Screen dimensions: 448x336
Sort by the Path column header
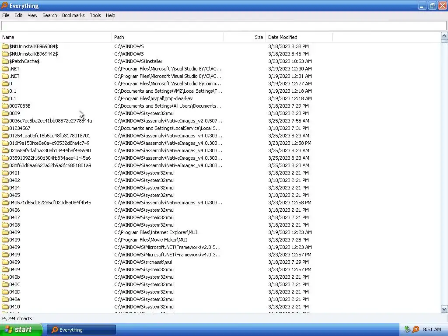point(168,37)
